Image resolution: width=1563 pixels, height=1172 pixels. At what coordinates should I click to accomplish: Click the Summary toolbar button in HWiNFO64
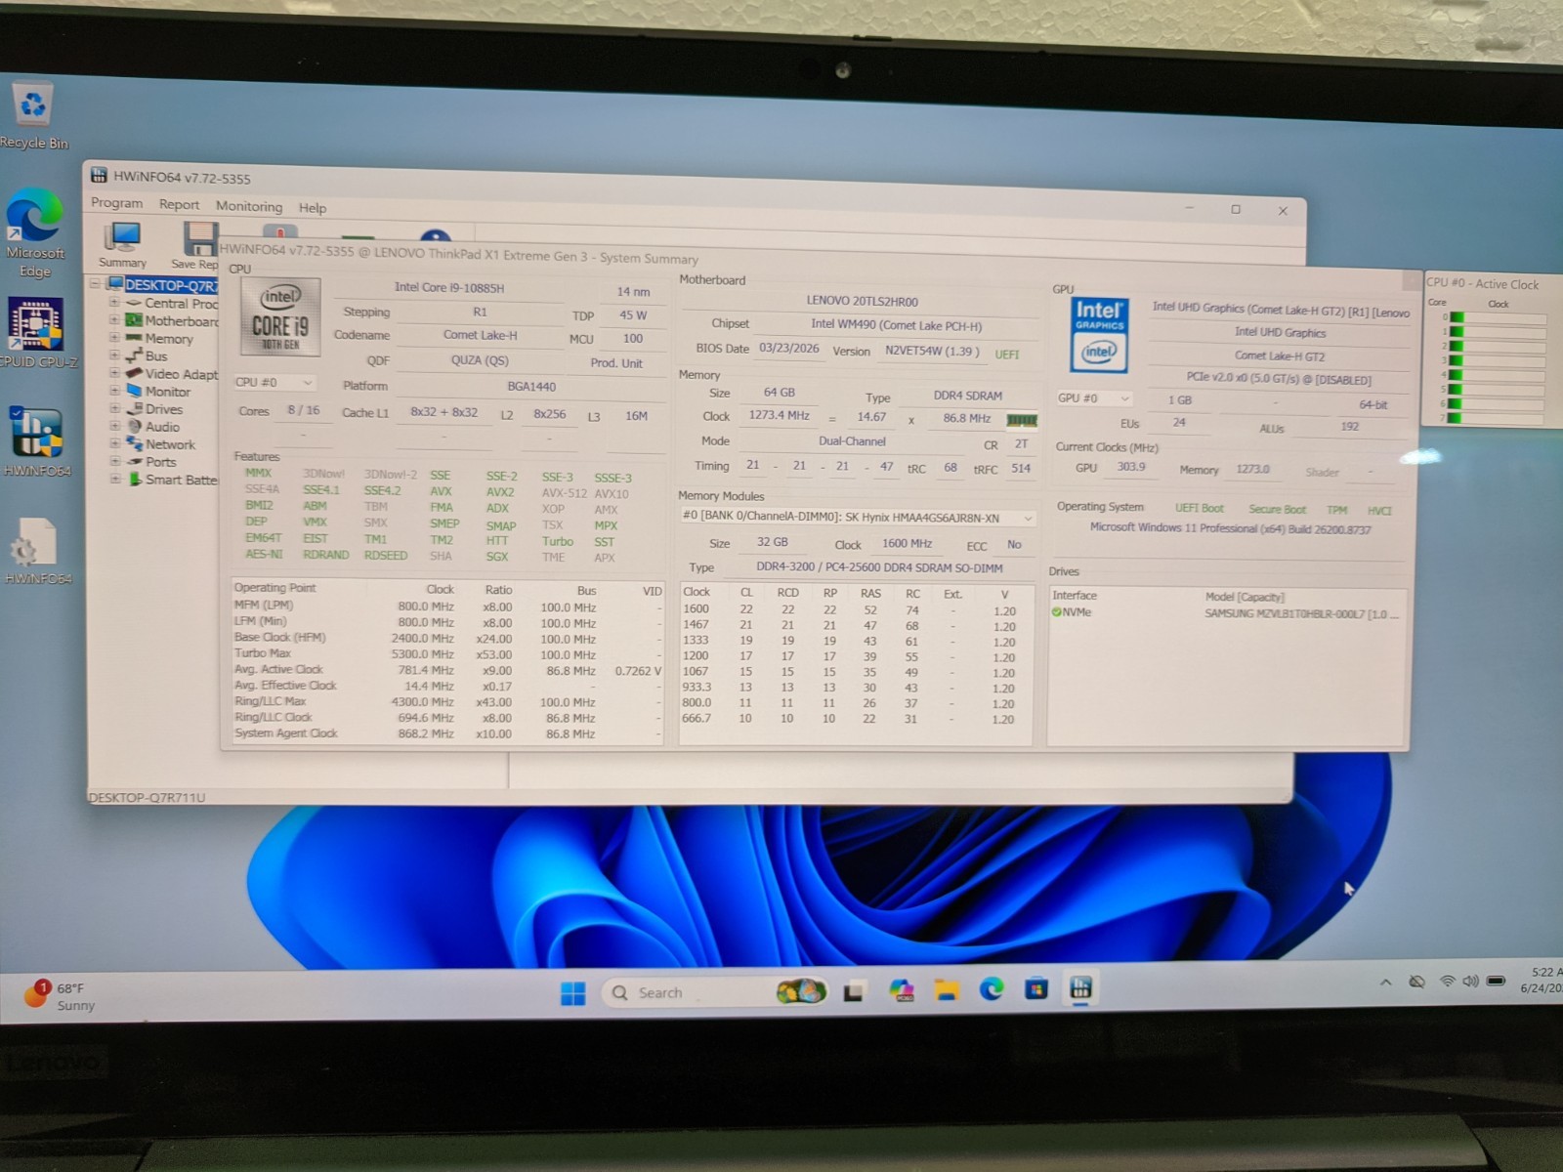pos(123,245)
